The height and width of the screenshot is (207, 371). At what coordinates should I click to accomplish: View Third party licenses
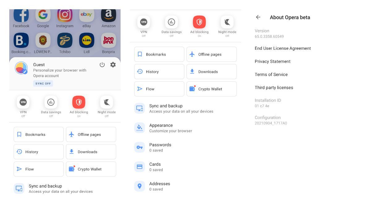point(274,87)
